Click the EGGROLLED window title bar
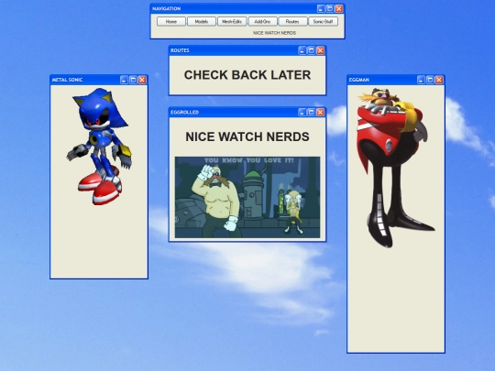The image size is (495, 371). [247, 112]
